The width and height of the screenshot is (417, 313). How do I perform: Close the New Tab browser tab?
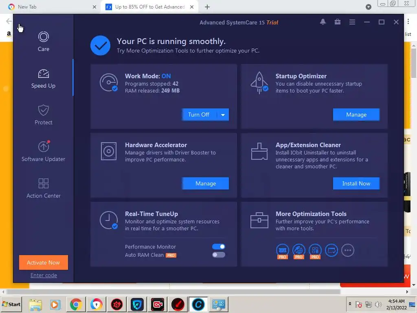[x=94, y=7]
